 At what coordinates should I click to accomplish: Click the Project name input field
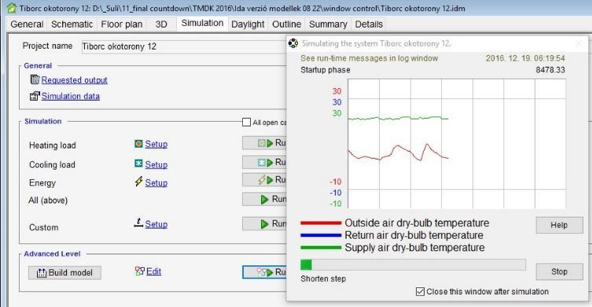[x=184, y=47]
